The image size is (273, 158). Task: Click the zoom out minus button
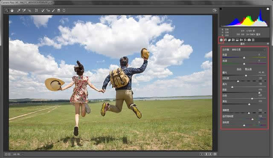6,154
